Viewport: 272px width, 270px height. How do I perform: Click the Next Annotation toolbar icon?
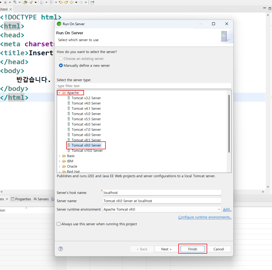(x=42, y=2)
